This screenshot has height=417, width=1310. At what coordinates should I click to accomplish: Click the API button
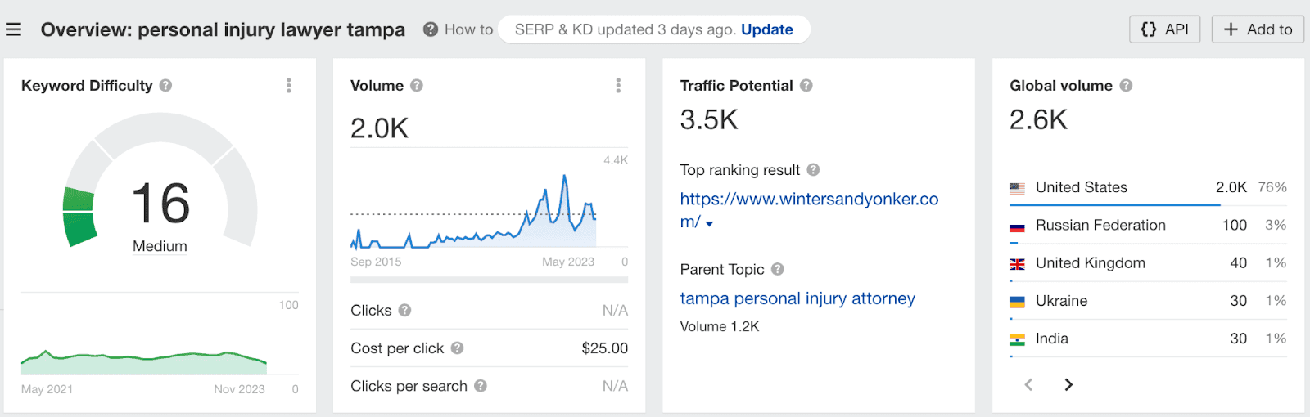click(1164, 29)
